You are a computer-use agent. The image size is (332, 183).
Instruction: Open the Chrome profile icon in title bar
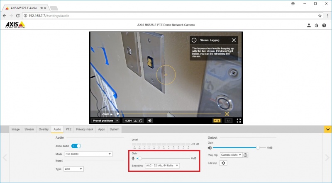pyautogui.click(x=293, y=4)
